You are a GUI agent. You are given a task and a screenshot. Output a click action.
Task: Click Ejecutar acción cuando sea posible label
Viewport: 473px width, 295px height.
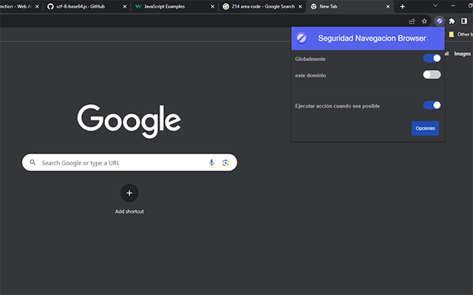click(337, 106)
